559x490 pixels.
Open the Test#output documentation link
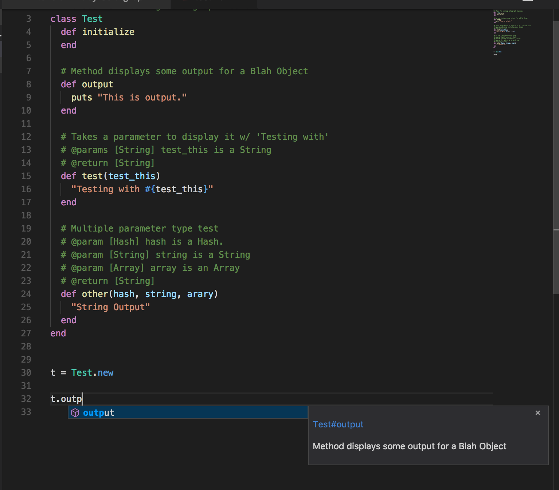coord(337,424)
